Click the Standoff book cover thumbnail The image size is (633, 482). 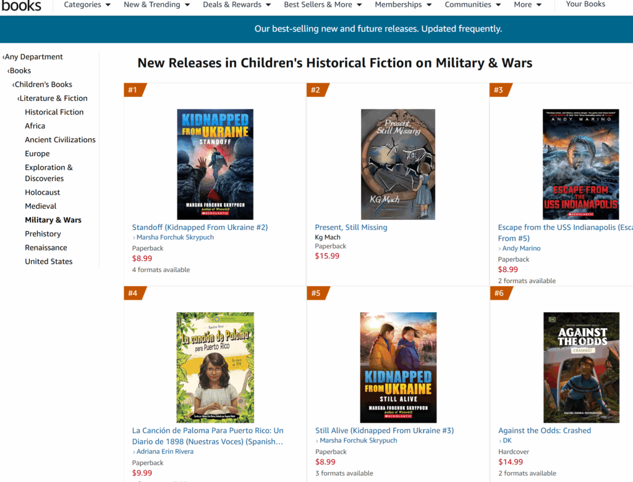coord(215,164)
